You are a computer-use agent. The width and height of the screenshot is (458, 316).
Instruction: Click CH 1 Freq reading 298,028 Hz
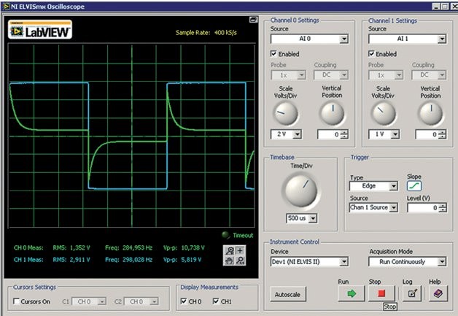[x=137, y=259]
